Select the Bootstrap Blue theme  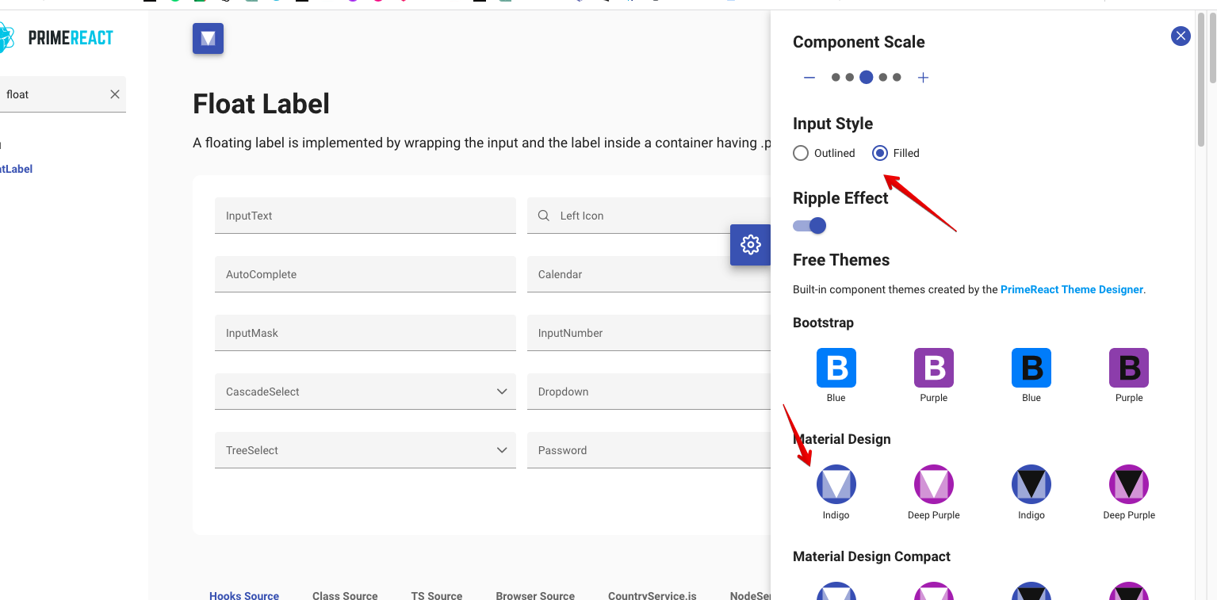(836, 366)
